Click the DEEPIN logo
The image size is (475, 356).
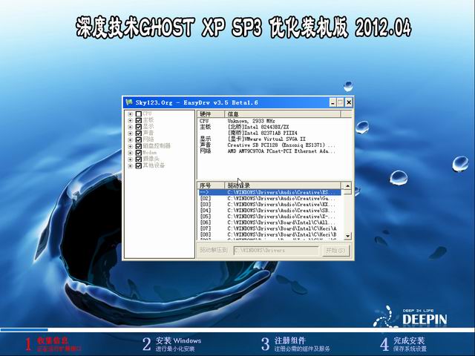(x=410, y=317)
